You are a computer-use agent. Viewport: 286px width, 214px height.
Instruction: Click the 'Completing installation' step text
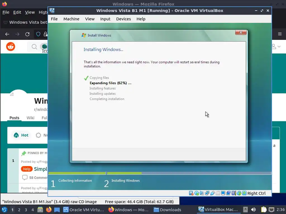coord(107,99)
